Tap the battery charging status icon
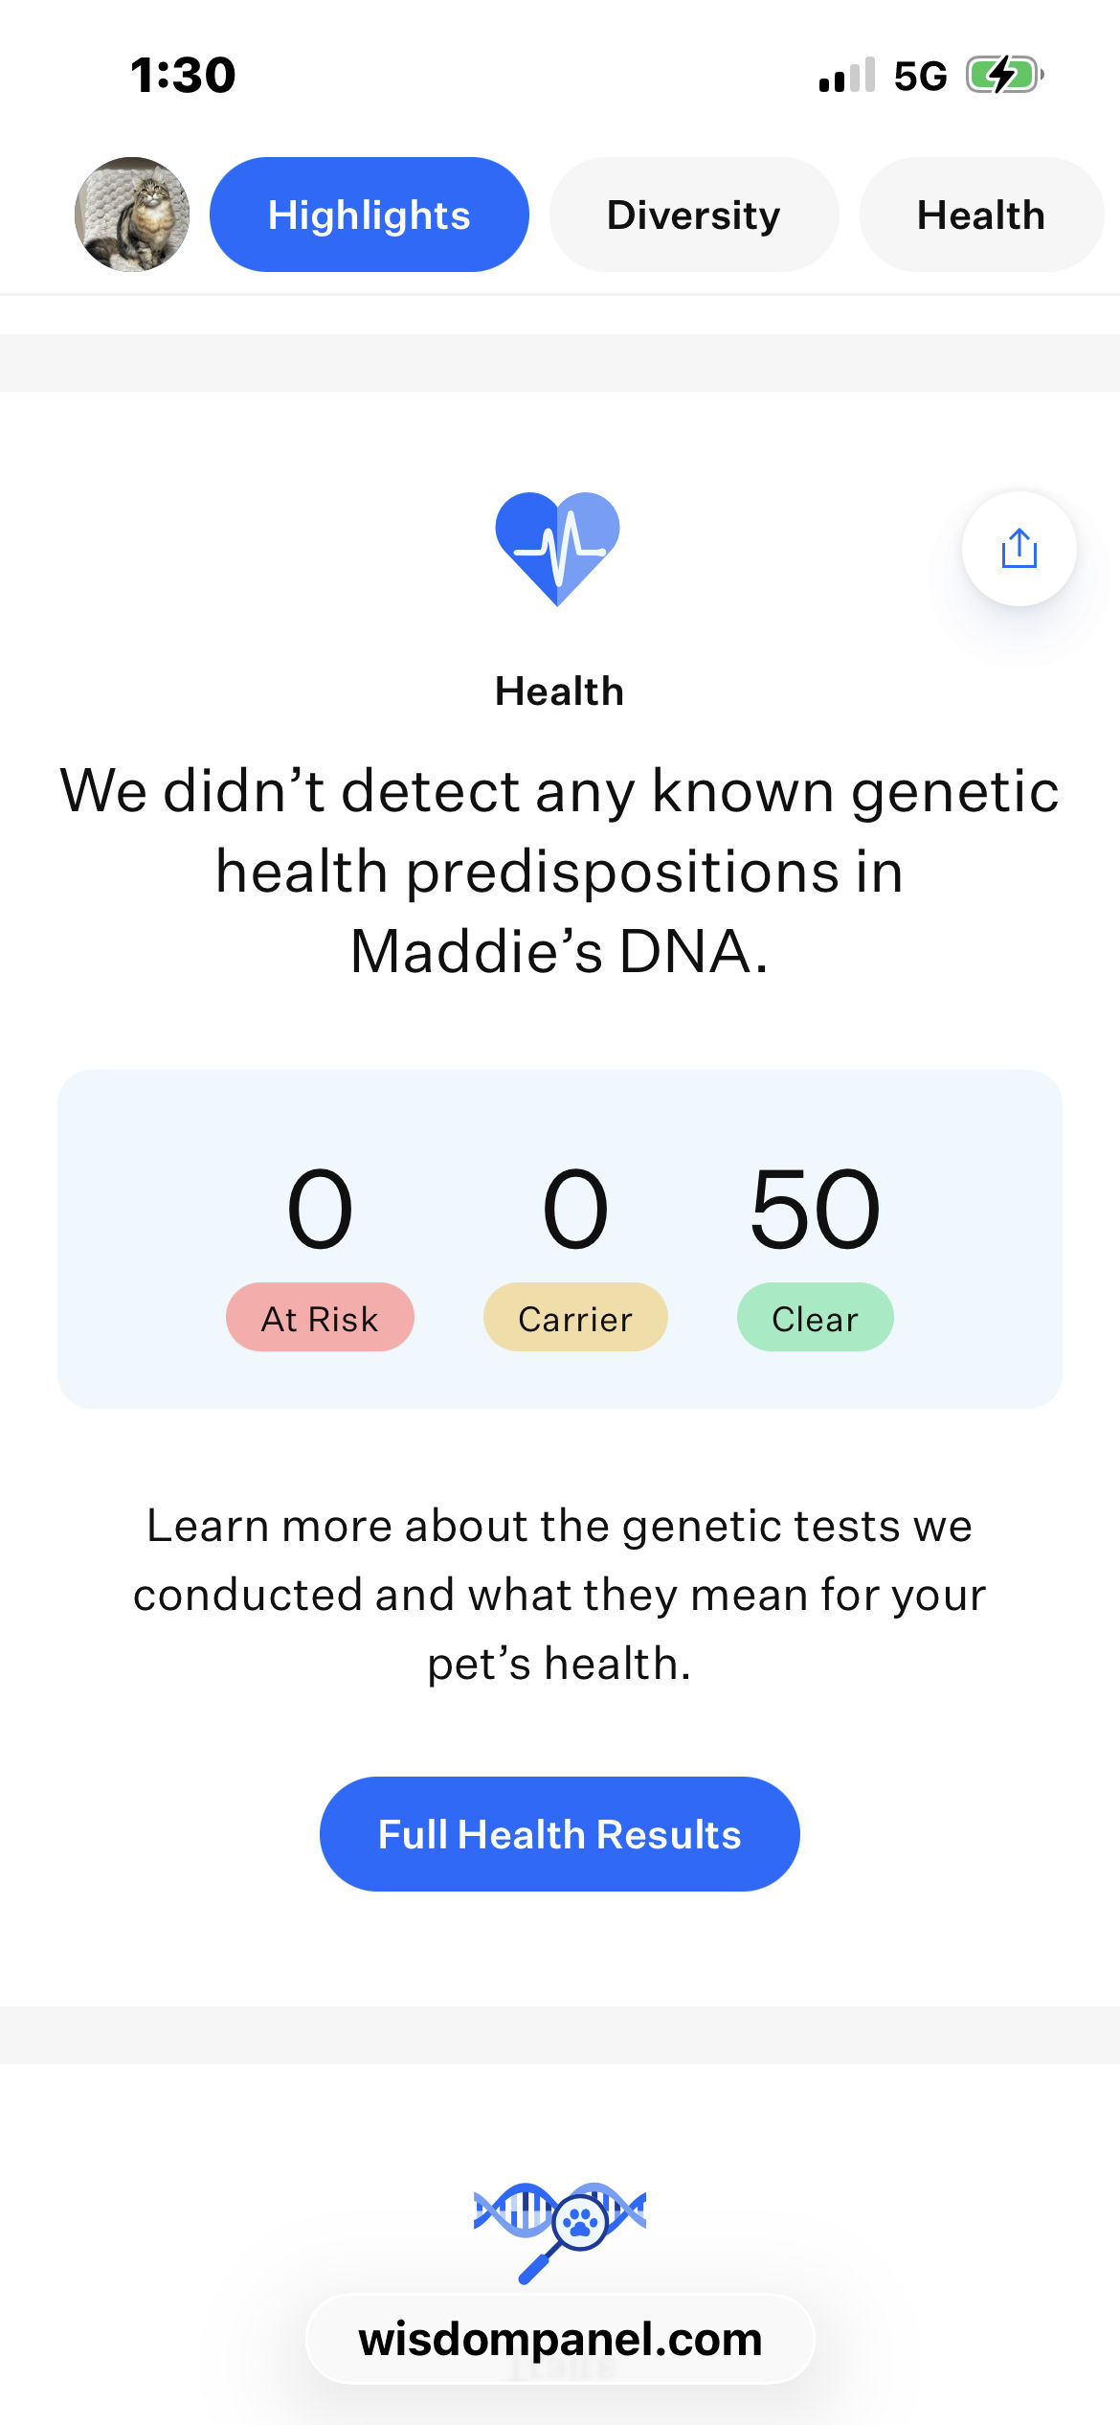This screenshot has width=1120, height=2425. click(1004, 75)
